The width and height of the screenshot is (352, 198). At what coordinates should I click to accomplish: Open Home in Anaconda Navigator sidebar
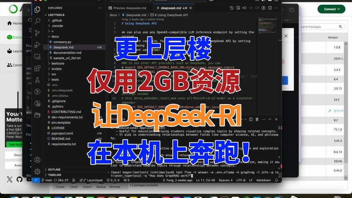point(15,23)
